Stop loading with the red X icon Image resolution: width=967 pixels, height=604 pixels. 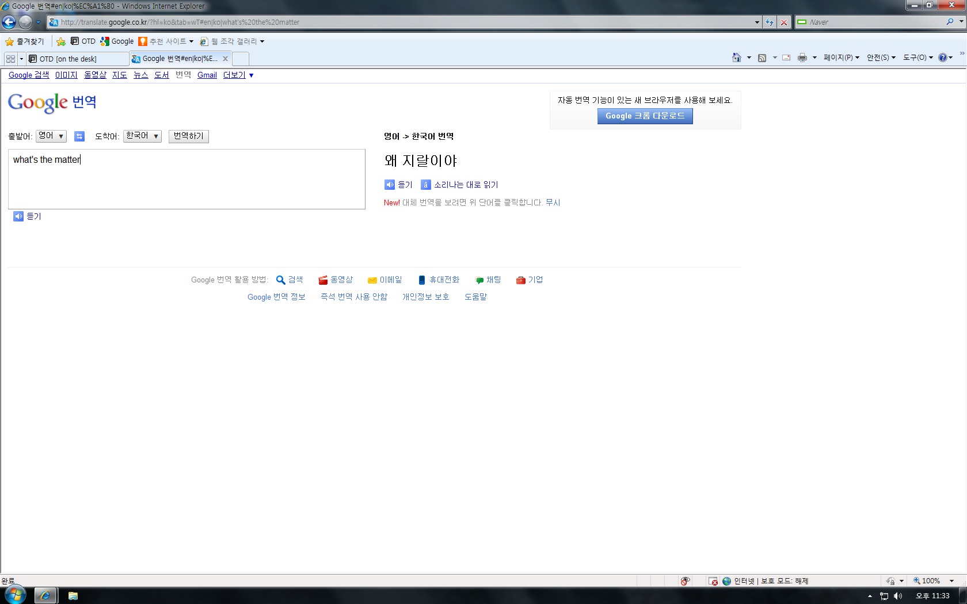coord(783,22)
